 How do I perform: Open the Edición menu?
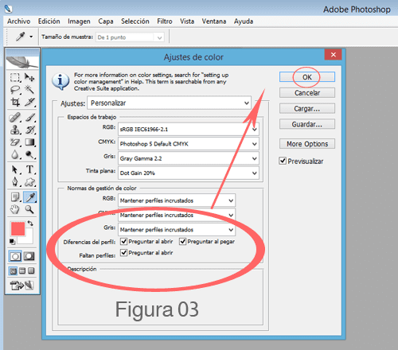[x=49, y=21]
